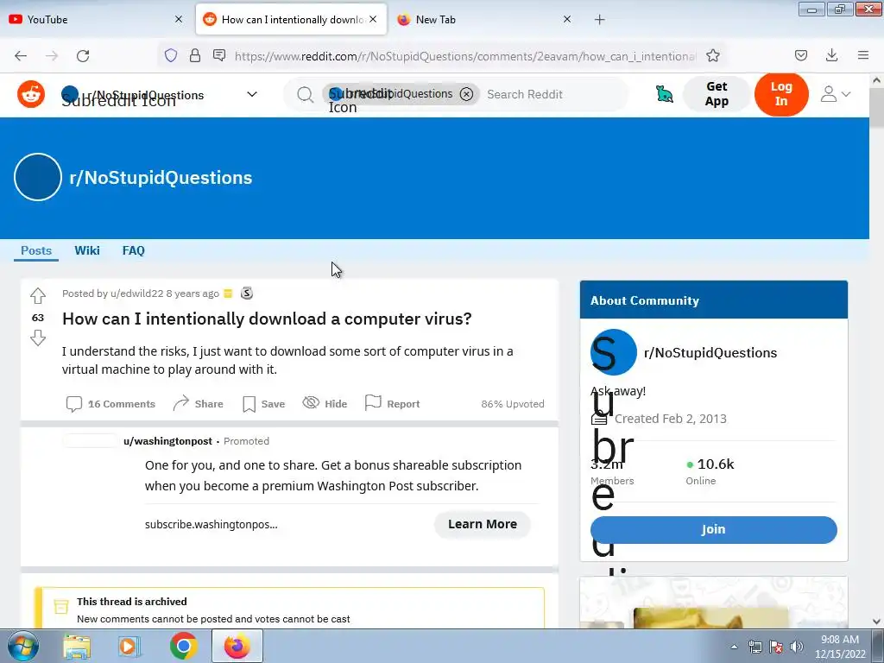Open Google Chrome from taskbar
The image size is (884, 663).
tap(183, 646)
